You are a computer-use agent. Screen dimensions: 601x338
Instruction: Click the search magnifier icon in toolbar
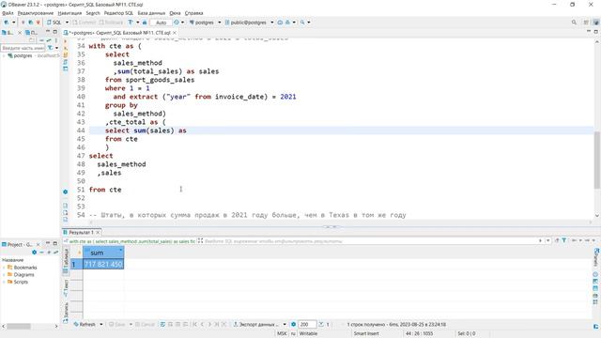302,23
